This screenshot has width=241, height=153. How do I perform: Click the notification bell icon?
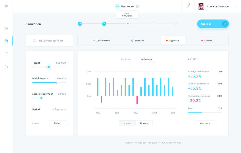(188, 6)
